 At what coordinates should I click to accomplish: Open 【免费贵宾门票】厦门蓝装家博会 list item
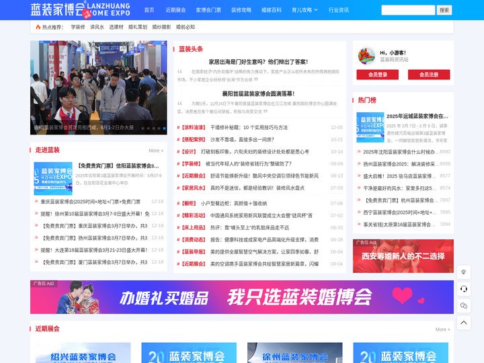(94, 262)
